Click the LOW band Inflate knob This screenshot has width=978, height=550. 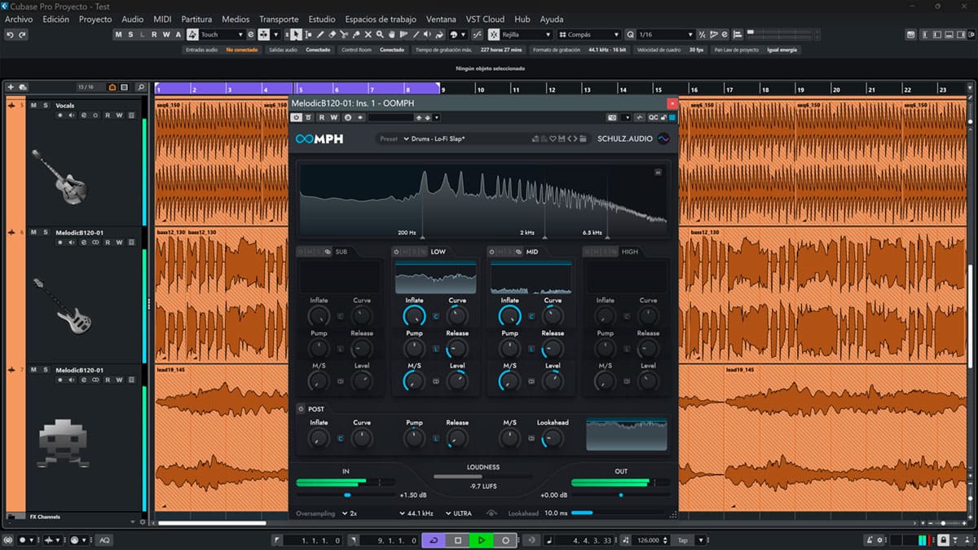414,316
